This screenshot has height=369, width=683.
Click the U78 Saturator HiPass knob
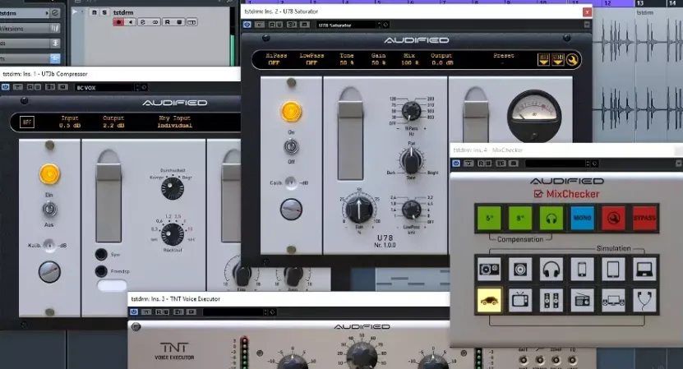click(x=411, y=110)
